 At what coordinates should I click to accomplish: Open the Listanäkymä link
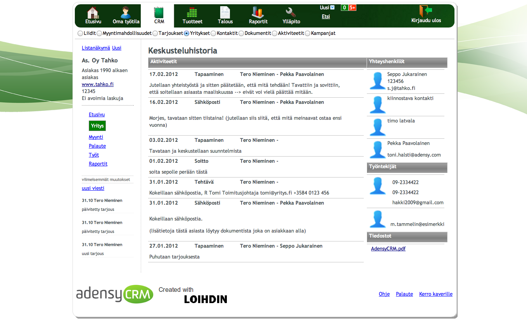(96, 48)
